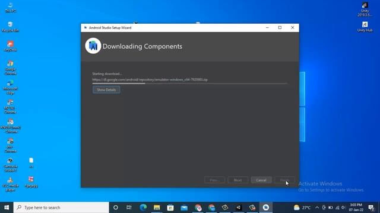Click the emulator zip download URL text
The width and height of the screenshot is (380, 213).
pyautogui.click(x=150, y=79)
